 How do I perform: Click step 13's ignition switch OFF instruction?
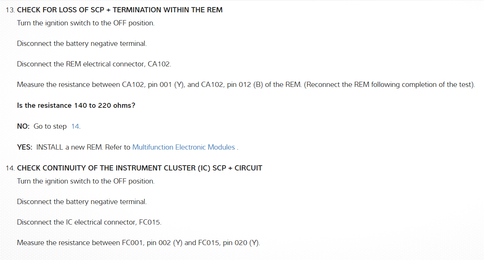pos(85,23)
